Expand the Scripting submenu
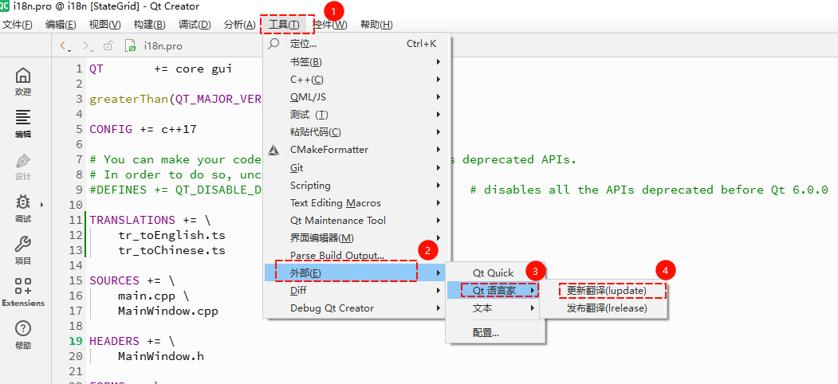This screenshot has height=384, width=838. click(357, 186)
